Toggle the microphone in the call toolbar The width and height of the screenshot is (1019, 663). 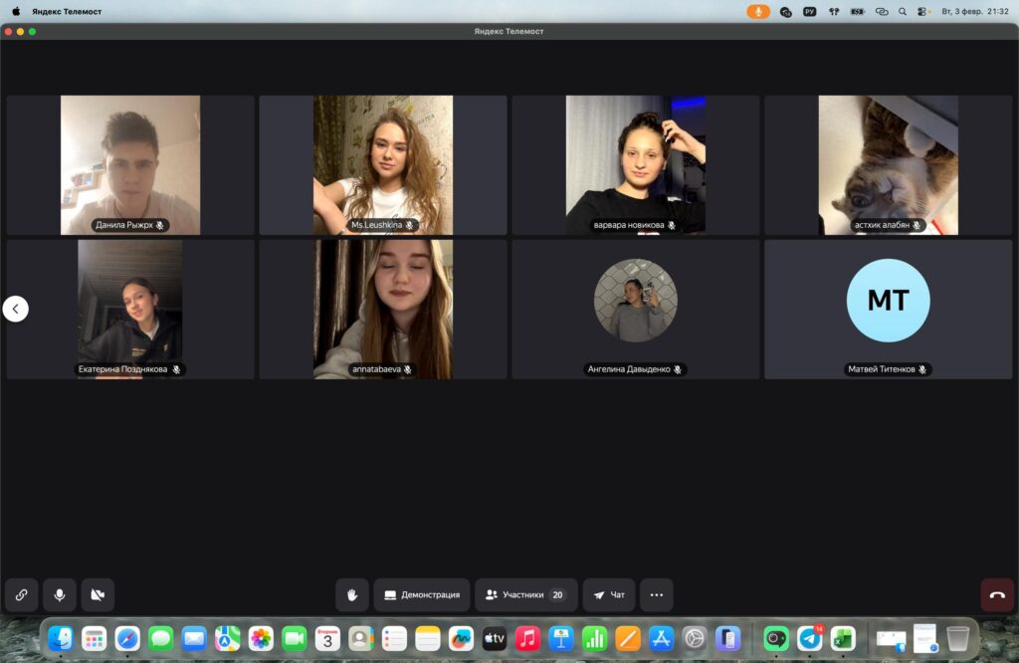60,594
